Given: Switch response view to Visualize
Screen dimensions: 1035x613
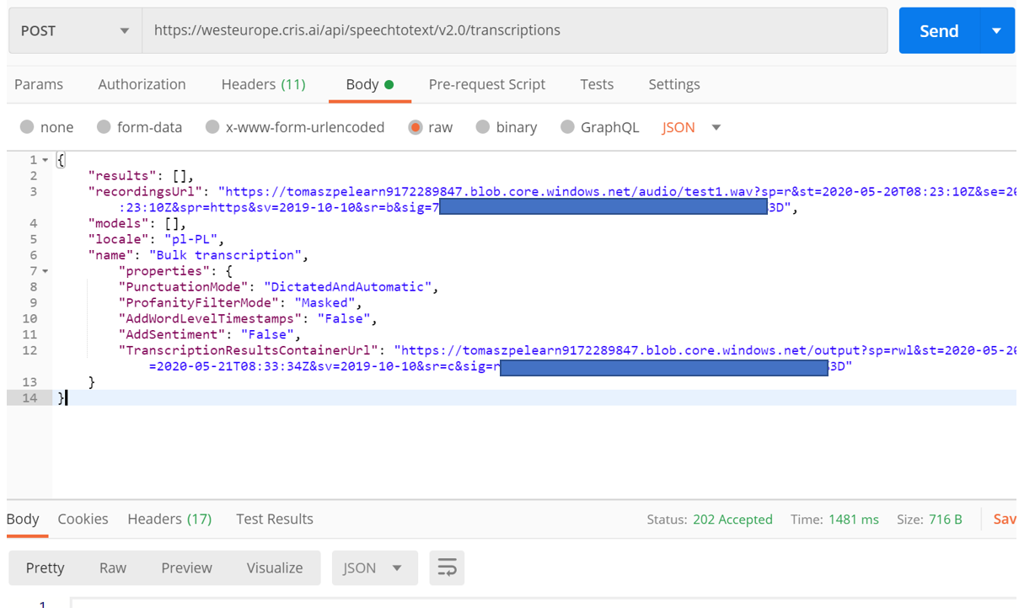Looking at the screenshot, I should pos(275,568).
